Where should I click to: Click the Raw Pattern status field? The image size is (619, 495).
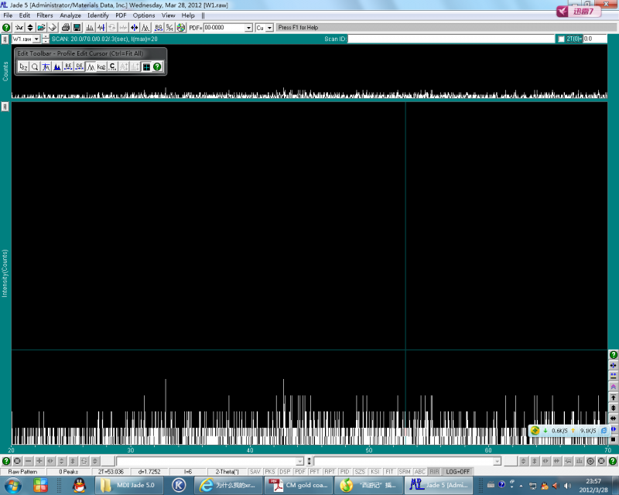coord(22,472)
